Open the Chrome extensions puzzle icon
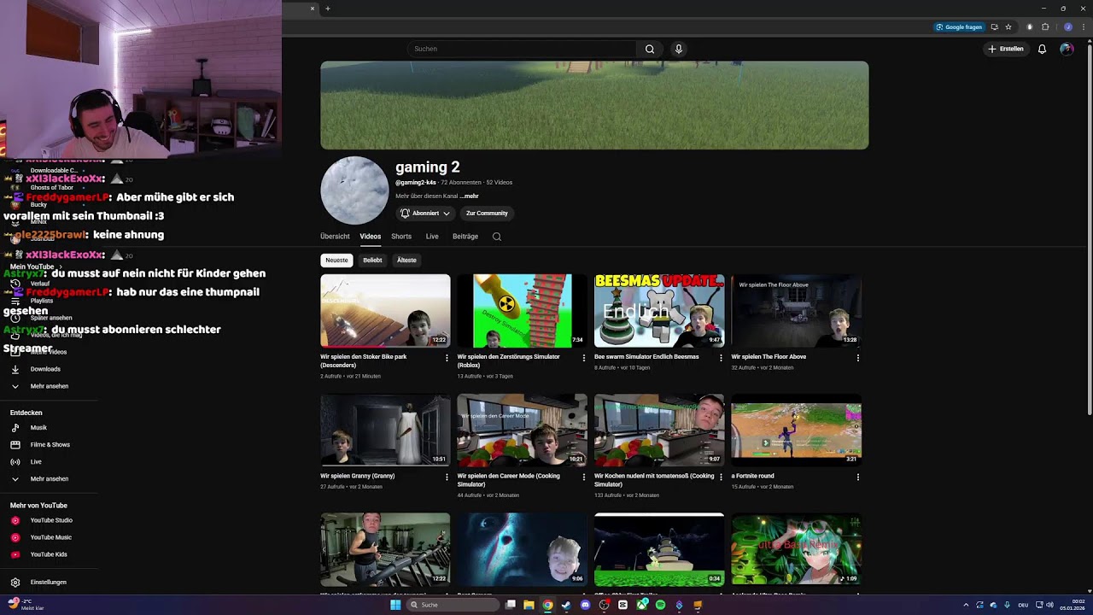 (x=1045, y=26)
